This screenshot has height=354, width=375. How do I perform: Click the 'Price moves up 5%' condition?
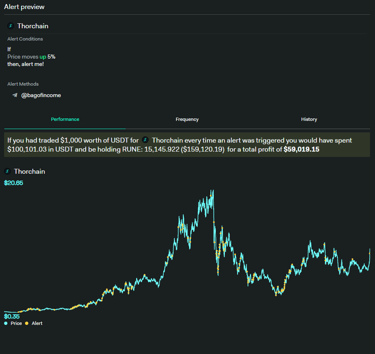click(x=31, y=57)
